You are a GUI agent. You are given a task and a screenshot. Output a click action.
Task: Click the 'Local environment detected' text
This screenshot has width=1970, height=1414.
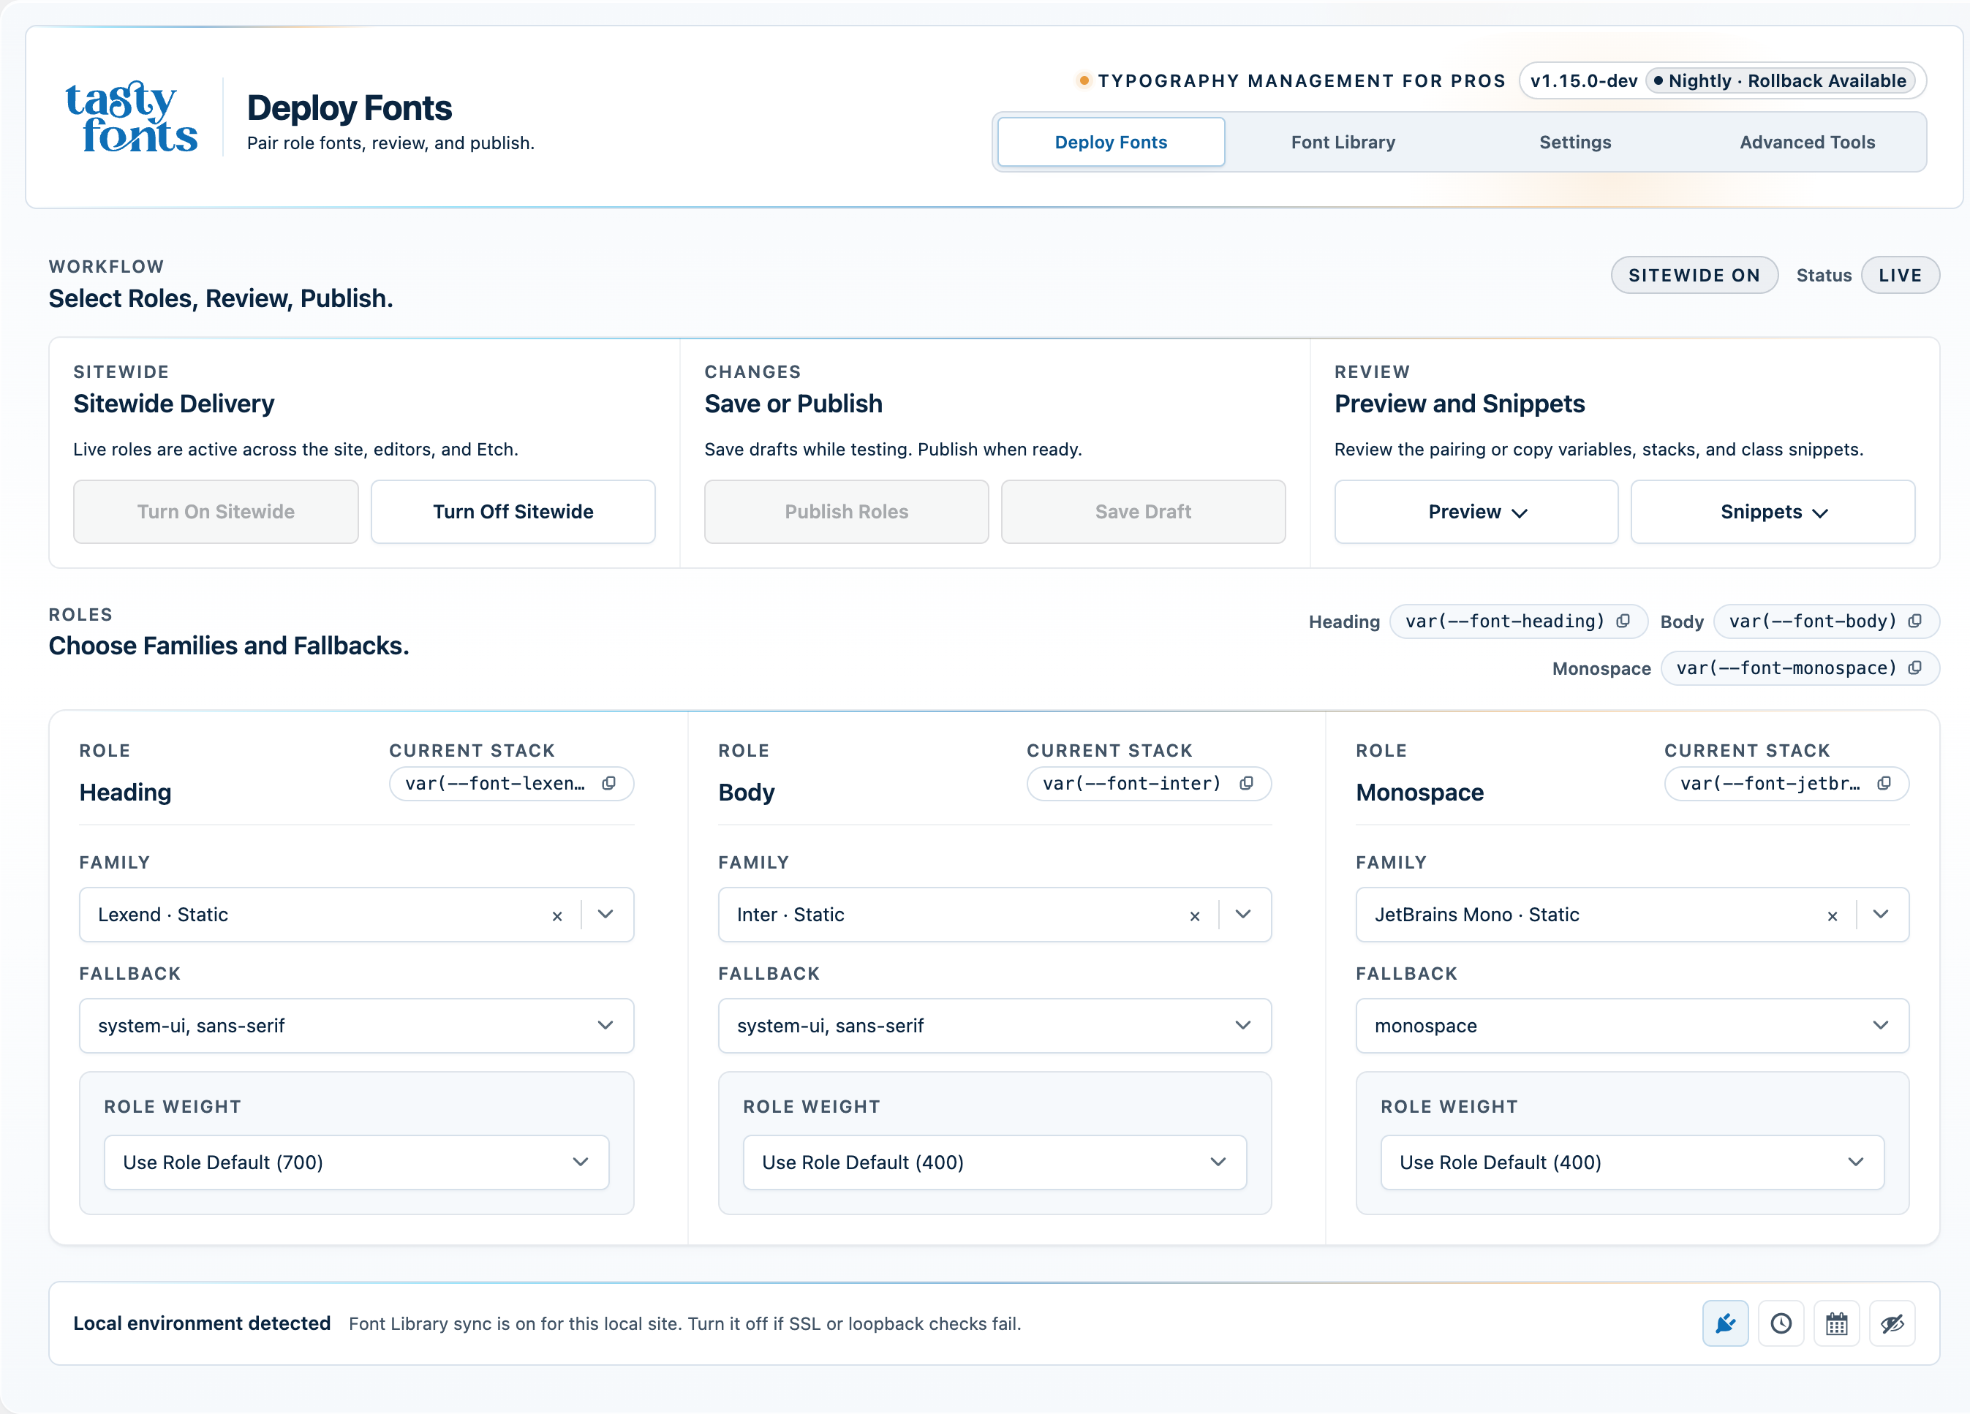click(x=202, y=1323)
